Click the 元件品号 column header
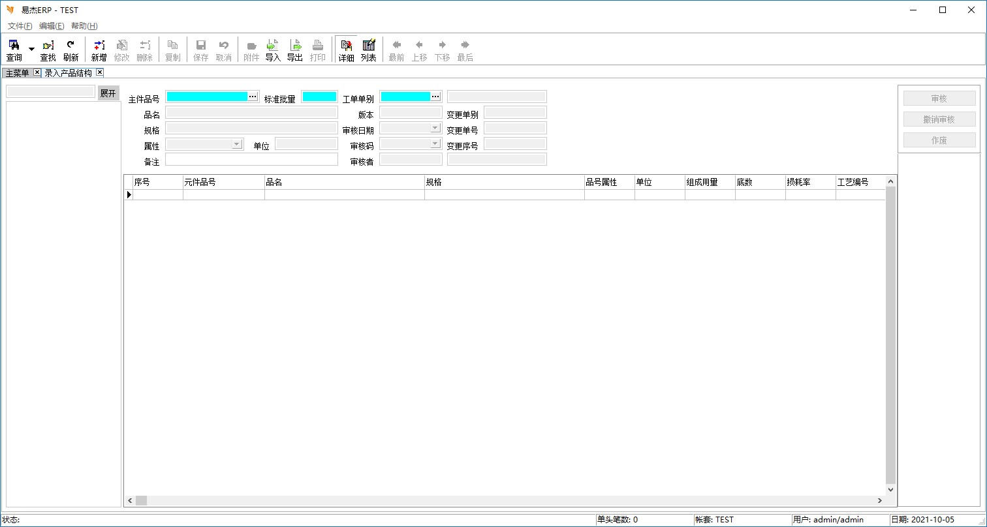 point(223,183)
